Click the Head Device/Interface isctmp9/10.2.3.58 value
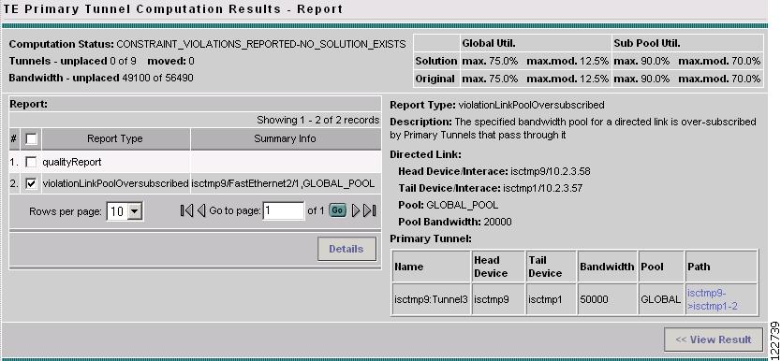The width and height of the screenshot is (781, 361). [x=551, y=171]
